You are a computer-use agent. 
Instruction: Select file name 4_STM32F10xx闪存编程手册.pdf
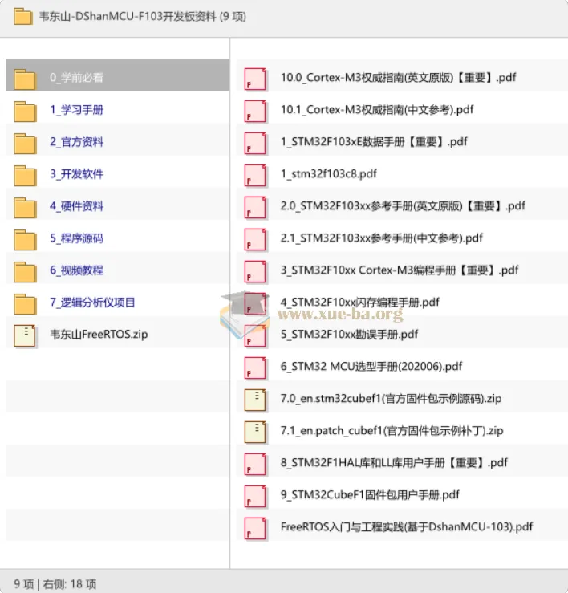point(360,303)
